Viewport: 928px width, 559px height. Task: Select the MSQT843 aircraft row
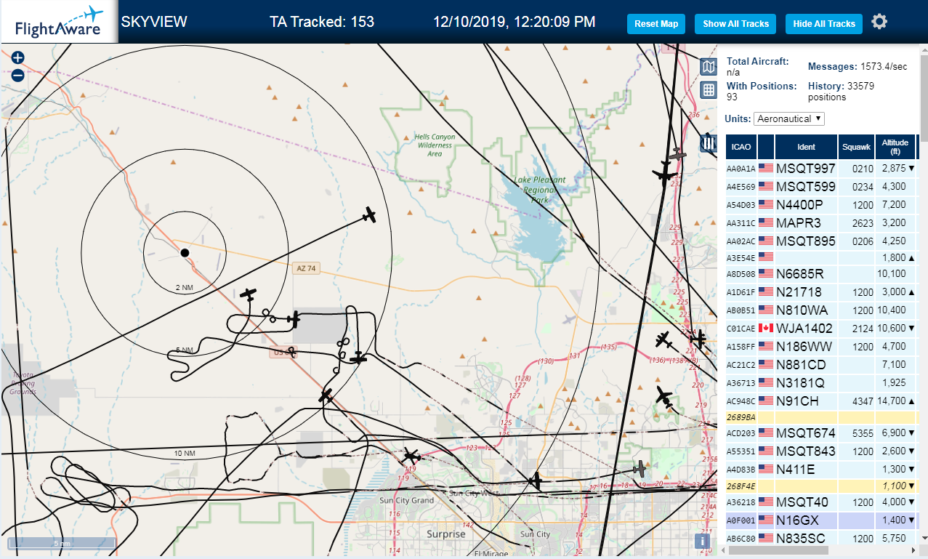coord(821,451)
